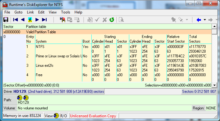220x121 pixels.
Task: Click the grayed binoculars find icon
Action: [x=174, y=20]
